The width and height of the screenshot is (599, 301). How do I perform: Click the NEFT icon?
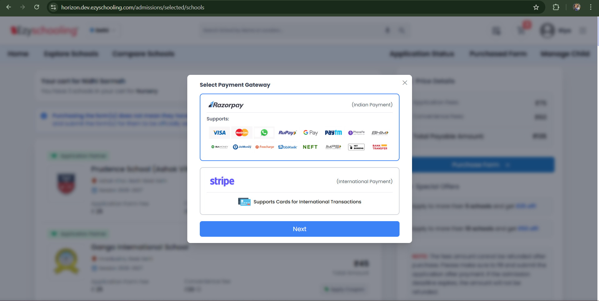coord(310,147)
